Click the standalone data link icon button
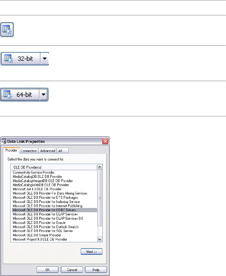The height and width of the screenshot is (276, 226). [7, 29]
